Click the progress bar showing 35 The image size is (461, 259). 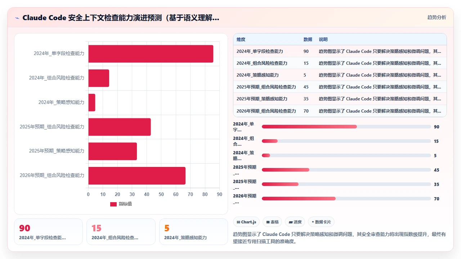point(346,184)
